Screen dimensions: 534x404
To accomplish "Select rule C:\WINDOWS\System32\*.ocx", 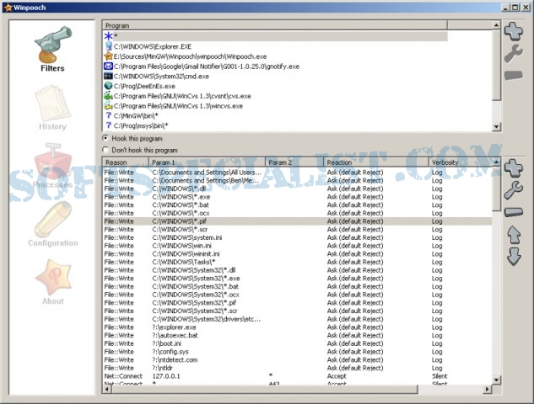I will (297, 295).
